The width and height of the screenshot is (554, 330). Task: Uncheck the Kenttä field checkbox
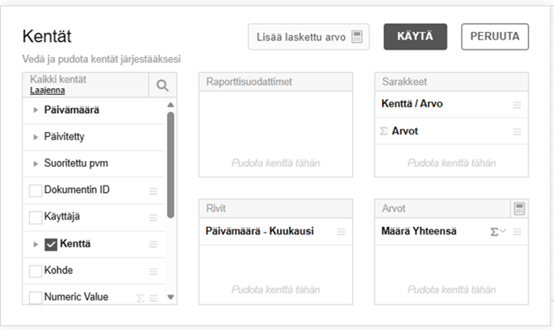[51, 244]
